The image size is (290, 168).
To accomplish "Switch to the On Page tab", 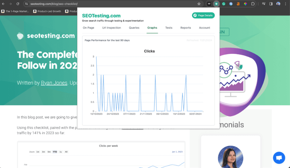I will pyautogui.click(x=88, y=28).
